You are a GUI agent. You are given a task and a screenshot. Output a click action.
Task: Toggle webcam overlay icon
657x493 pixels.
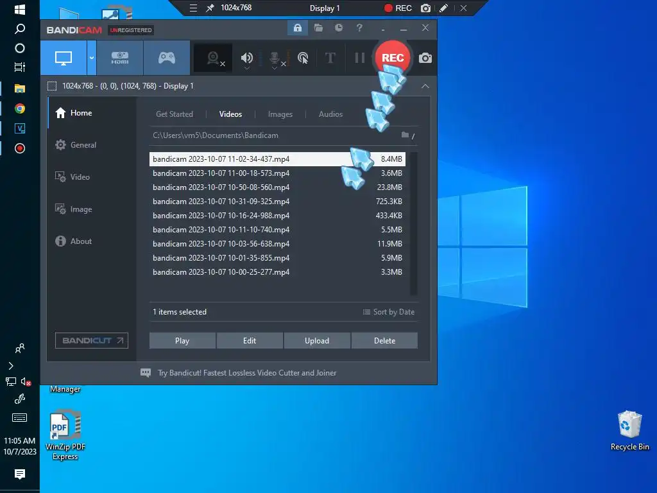tap(214, 58)
